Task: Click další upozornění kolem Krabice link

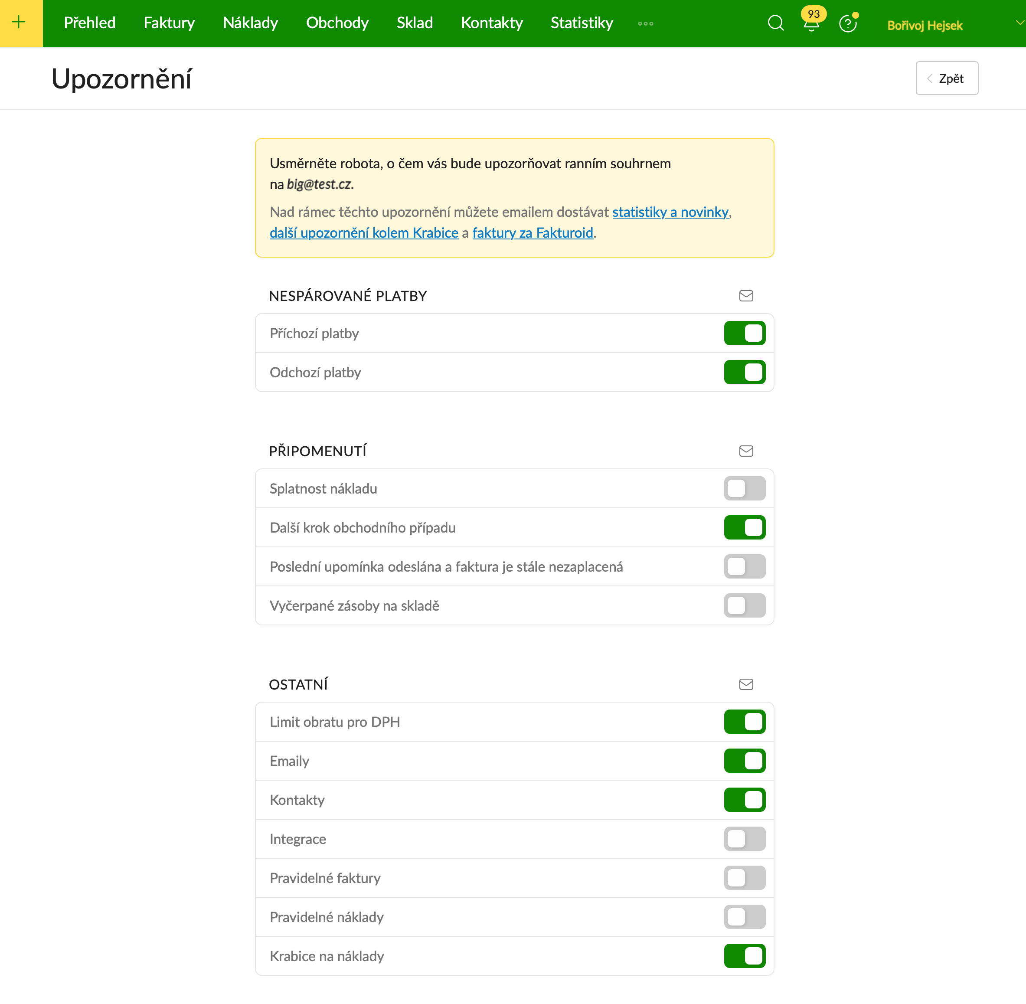Action: (364, 232)
